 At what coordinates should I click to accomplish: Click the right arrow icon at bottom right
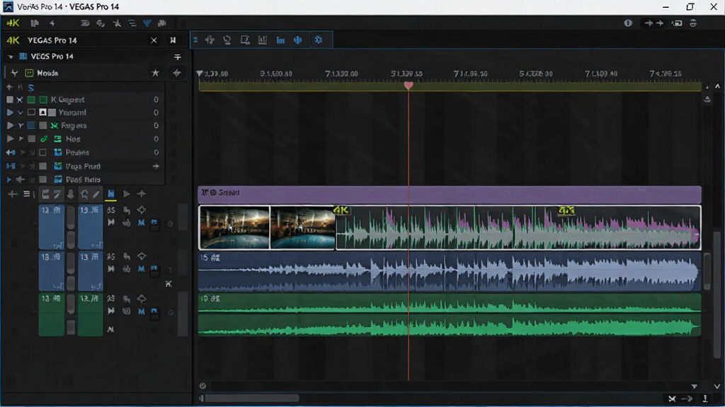pyautogui.click(x=687, y=399)
